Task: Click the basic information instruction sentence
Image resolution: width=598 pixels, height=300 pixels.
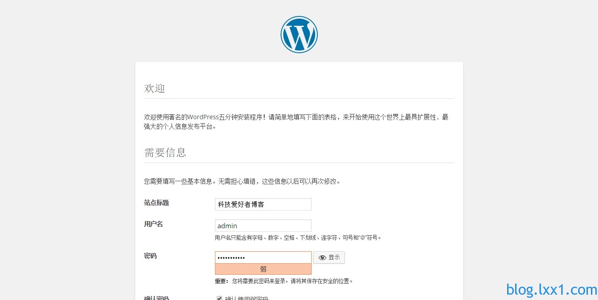Action: 242,181
